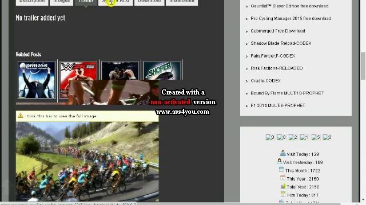
Task: Open Bound By Flame MULTi10-PROPHET link
Action: click(x=287, y=93)
